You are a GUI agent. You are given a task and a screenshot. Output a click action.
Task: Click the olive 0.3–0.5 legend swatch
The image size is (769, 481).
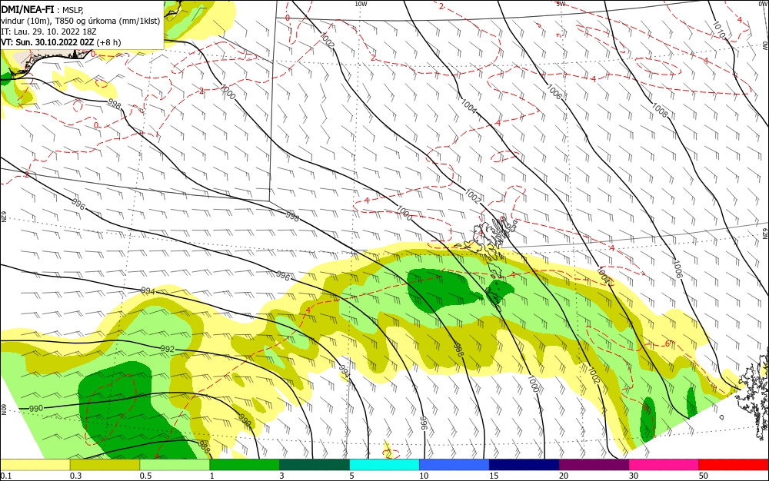pyautogui.click(x=105, y=465)
